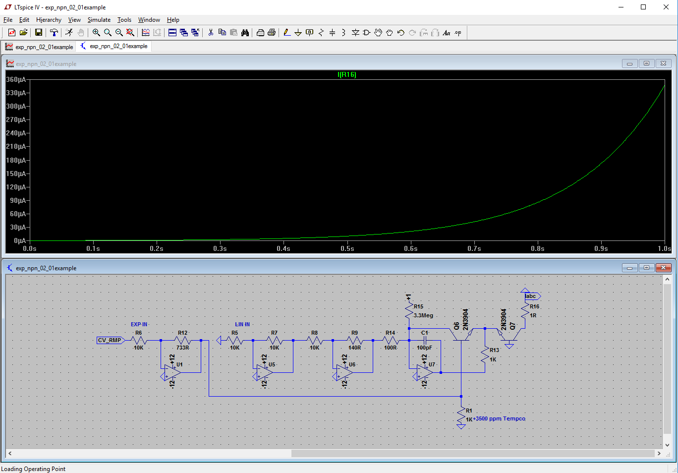Click the schematic scroll-down arrow
Viewport: 678px width, 473px height.
tap(667, 445)
